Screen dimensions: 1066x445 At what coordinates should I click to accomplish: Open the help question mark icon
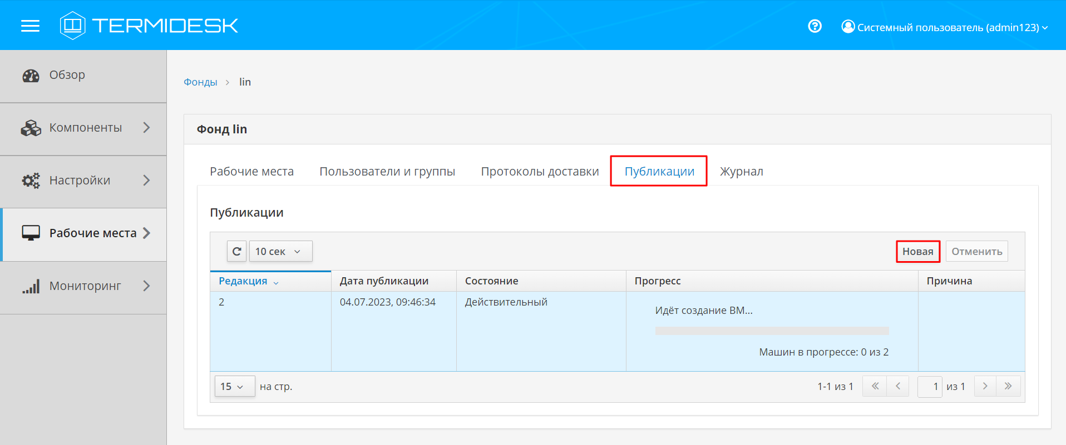click(x=815, y=26)
